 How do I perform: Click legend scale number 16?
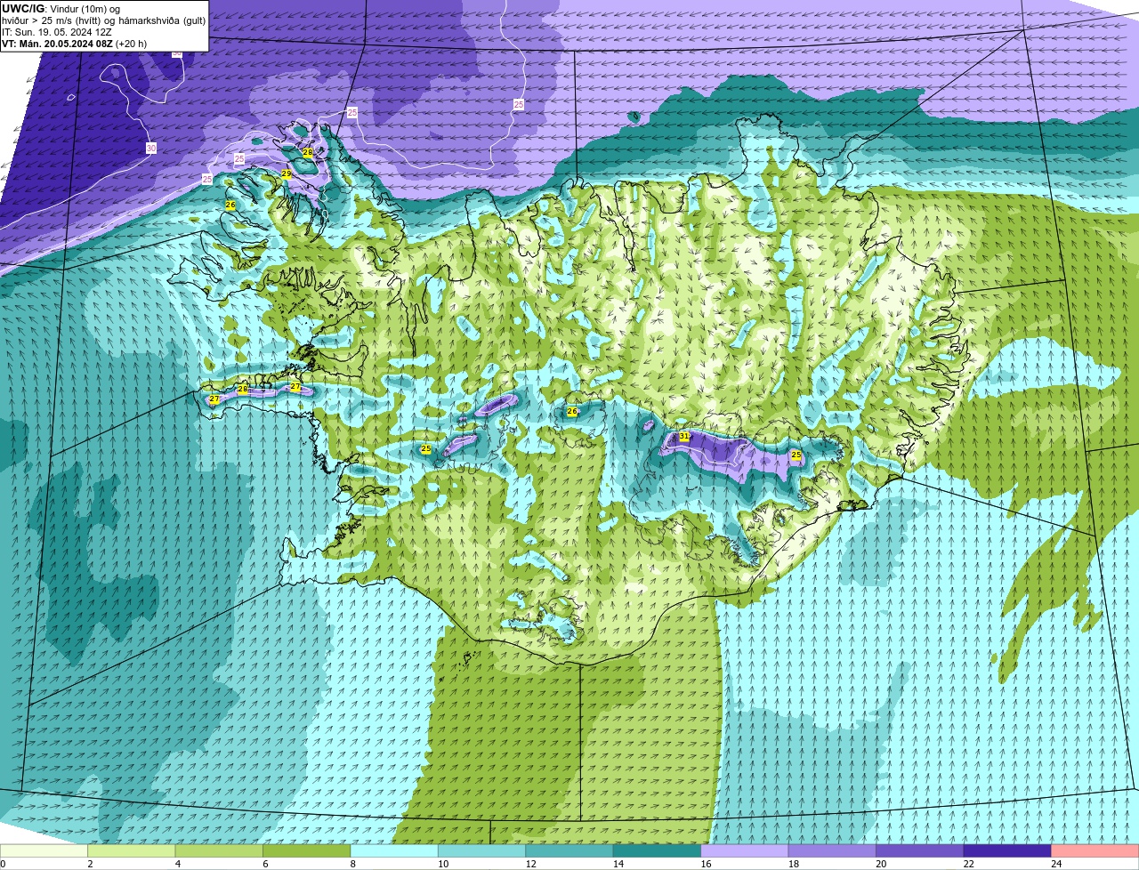point(705,863)
